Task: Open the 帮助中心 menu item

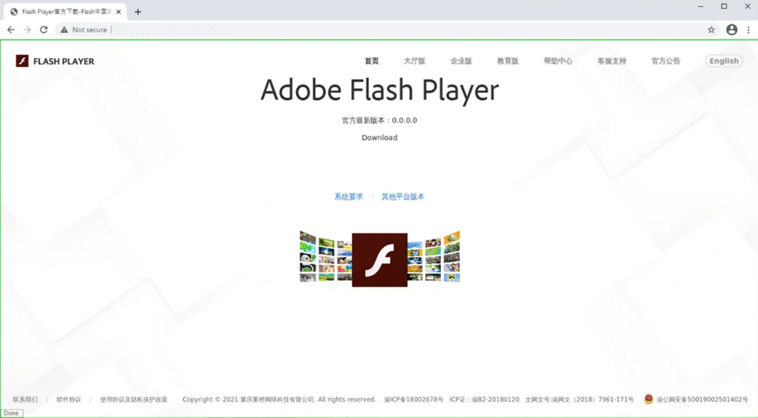Action: pos(558,61)
